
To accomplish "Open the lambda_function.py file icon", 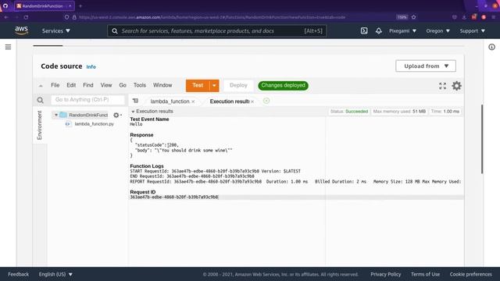I will [68, 124].
